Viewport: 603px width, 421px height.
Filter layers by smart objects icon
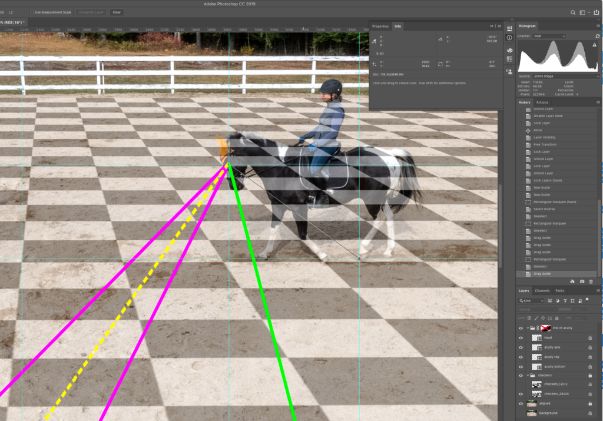580,301
